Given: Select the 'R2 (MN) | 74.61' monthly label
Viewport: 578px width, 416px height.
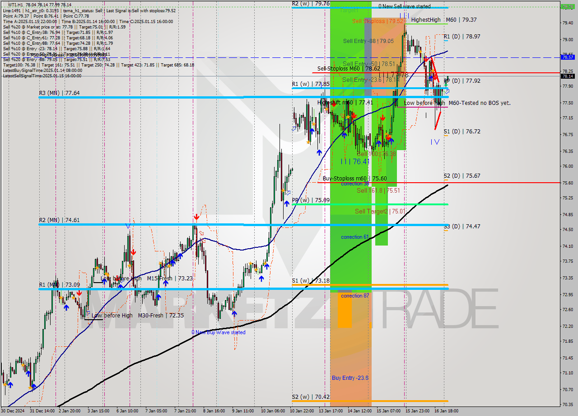Looking at the screenshot, I should [x=59, y=220].
